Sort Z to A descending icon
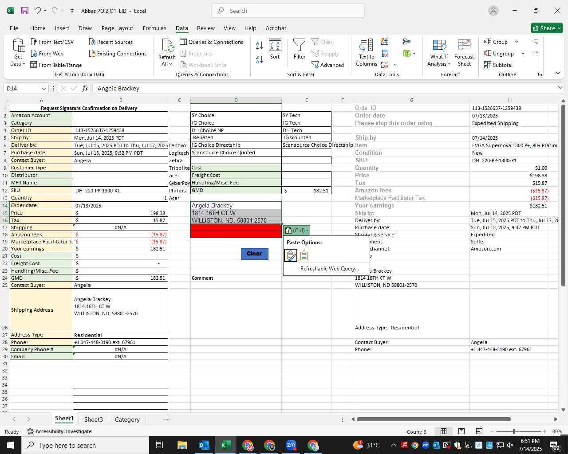 click(260, 59)
